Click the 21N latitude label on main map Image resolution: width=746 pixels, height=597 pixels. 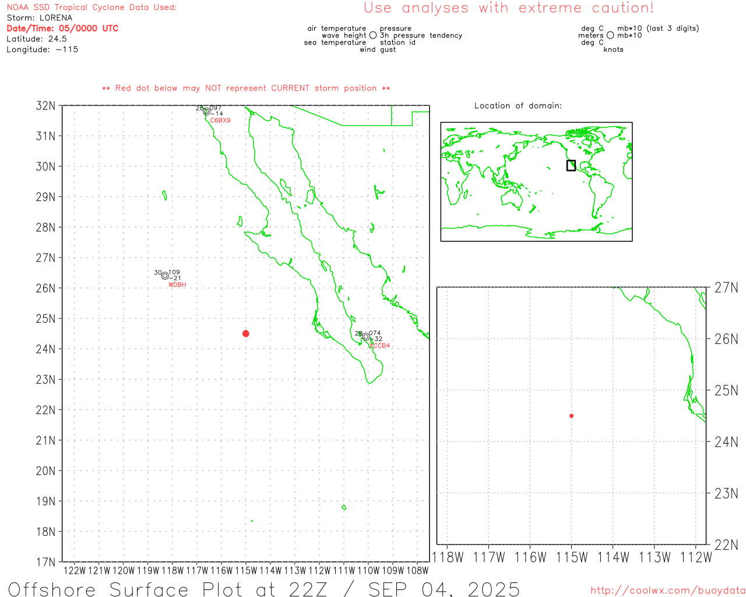point(46,440)
